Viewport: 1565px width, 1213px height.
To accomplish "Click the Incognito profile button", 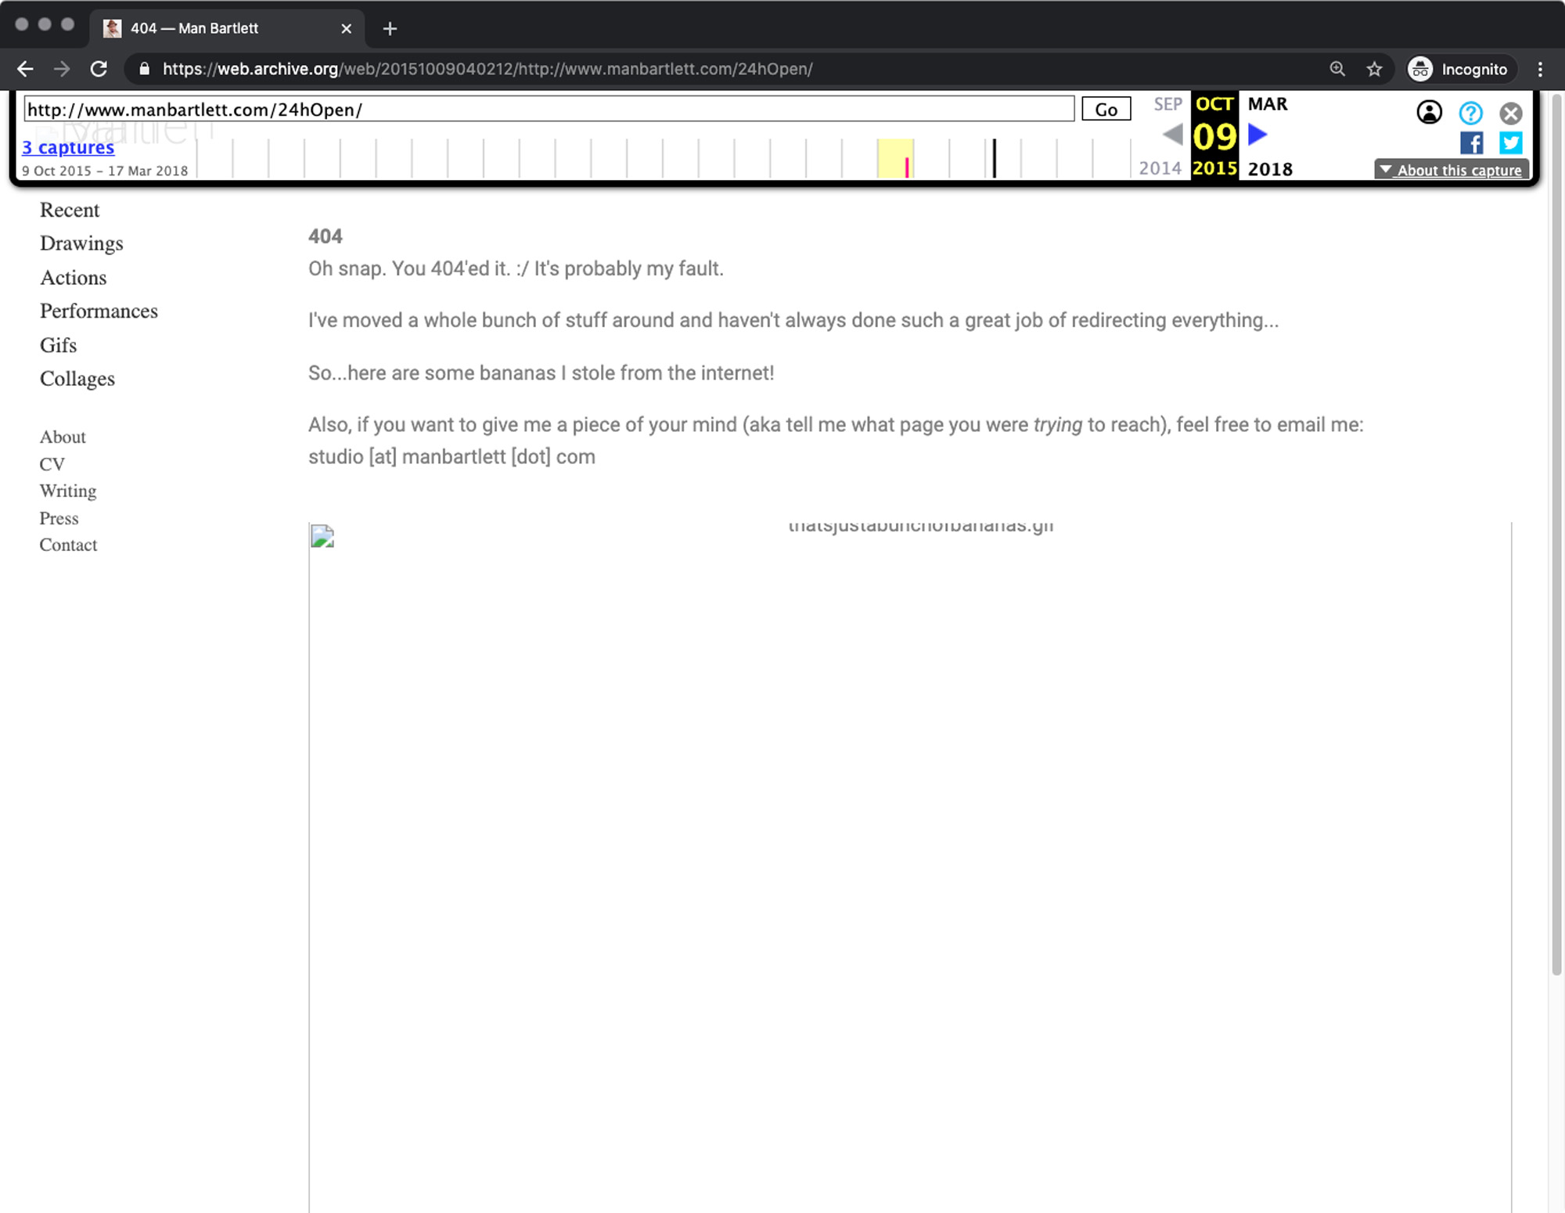I will (1459, 69).
